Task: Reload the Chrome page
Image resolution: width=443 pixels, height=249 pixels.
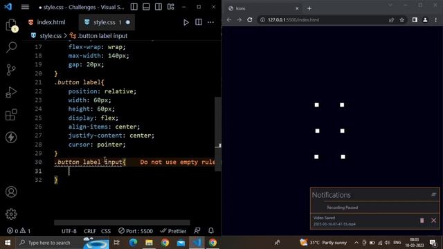Action: click(250, 20)
